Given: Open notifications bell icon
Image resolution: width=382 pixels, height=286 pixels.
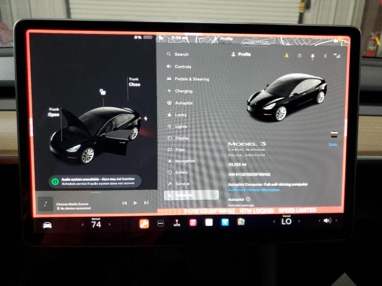Looking at the screenshot, I should 312,56.
